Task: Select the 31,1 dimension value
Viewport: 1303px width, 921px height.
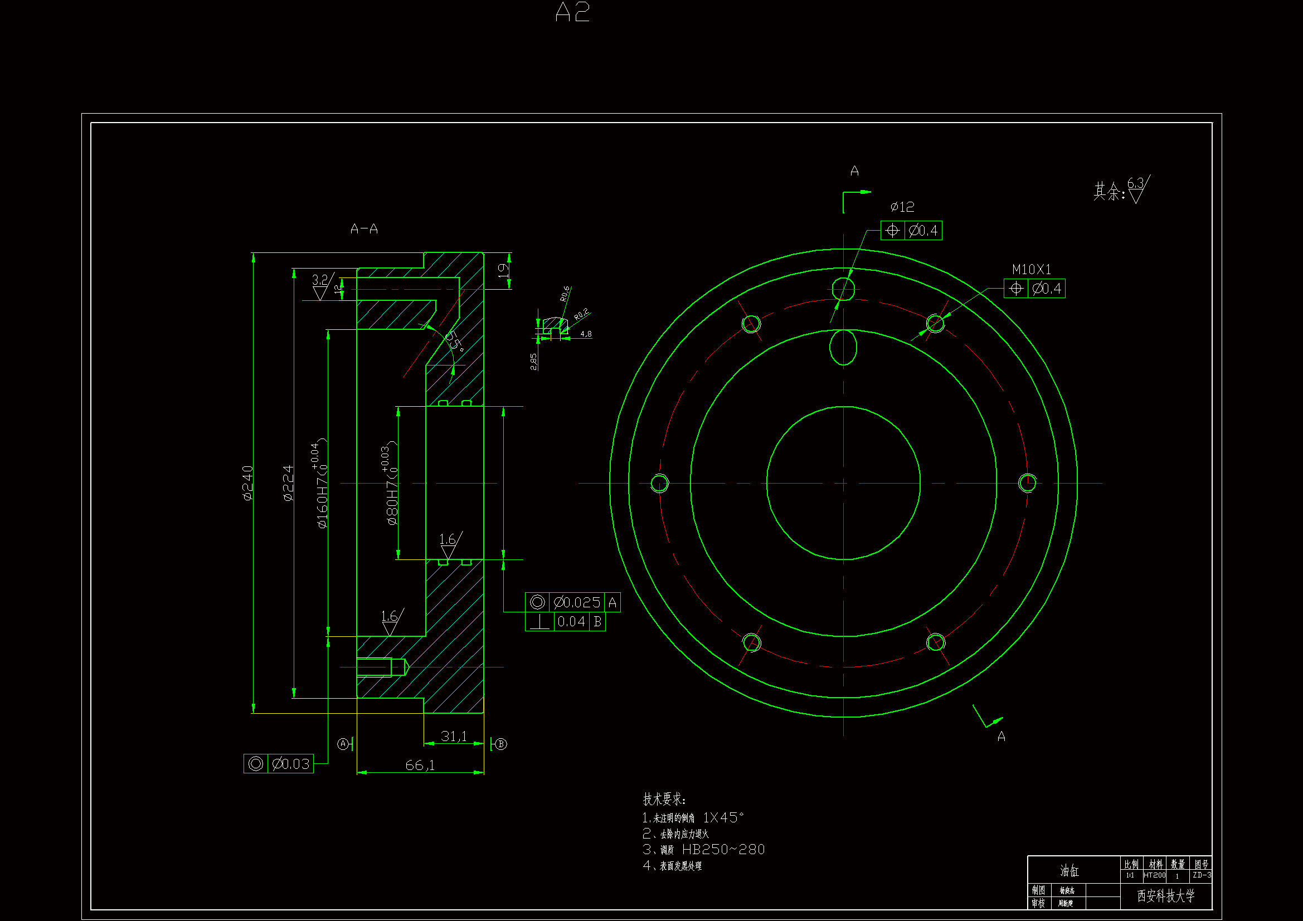Action: coord(454,736)
